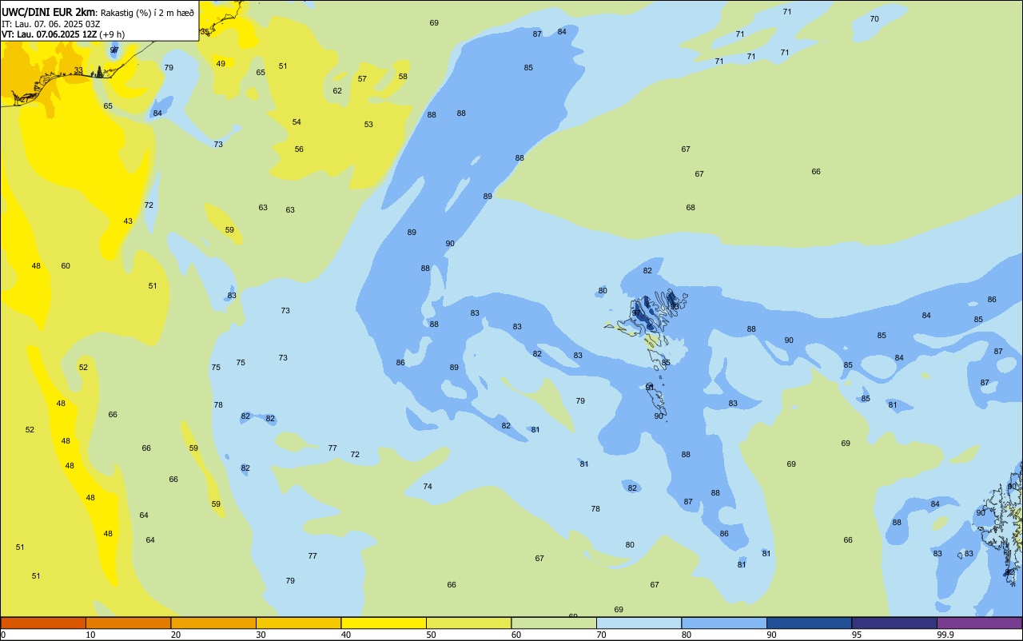Select the 20–30 amber legend color segment
The width and height of the screenshot is (1023, 641).
(x=213, y=623)
